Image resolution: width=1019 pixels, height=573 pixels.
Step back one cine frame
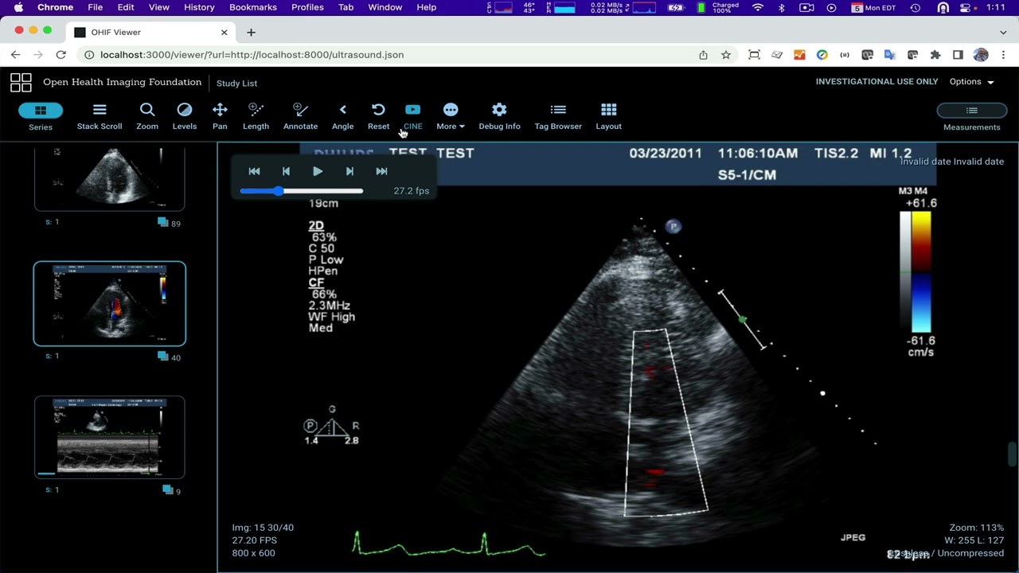(286, 171)
